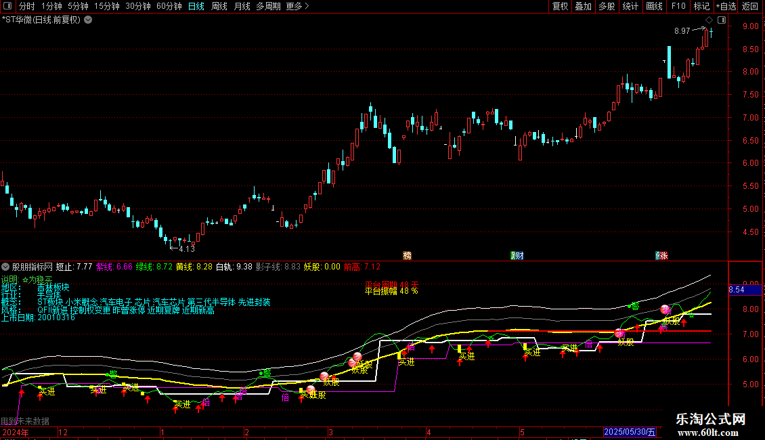Expand the *ST华微 chart title dropdown

pos(88,20)
